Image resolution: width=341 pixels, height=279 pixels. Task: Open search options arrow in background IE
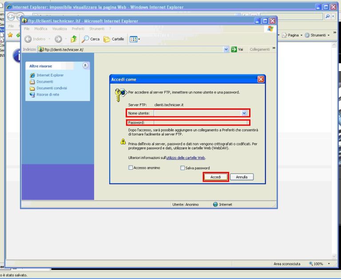333,16
